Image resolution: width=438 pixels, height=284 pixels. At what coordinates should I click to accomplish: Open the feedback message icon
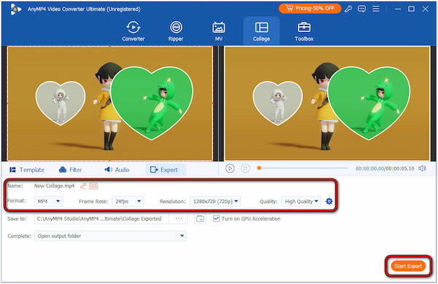click(362, 9)
